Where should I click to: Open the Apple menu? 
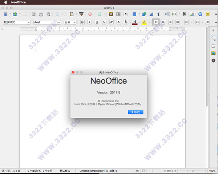tap(6, 2)
